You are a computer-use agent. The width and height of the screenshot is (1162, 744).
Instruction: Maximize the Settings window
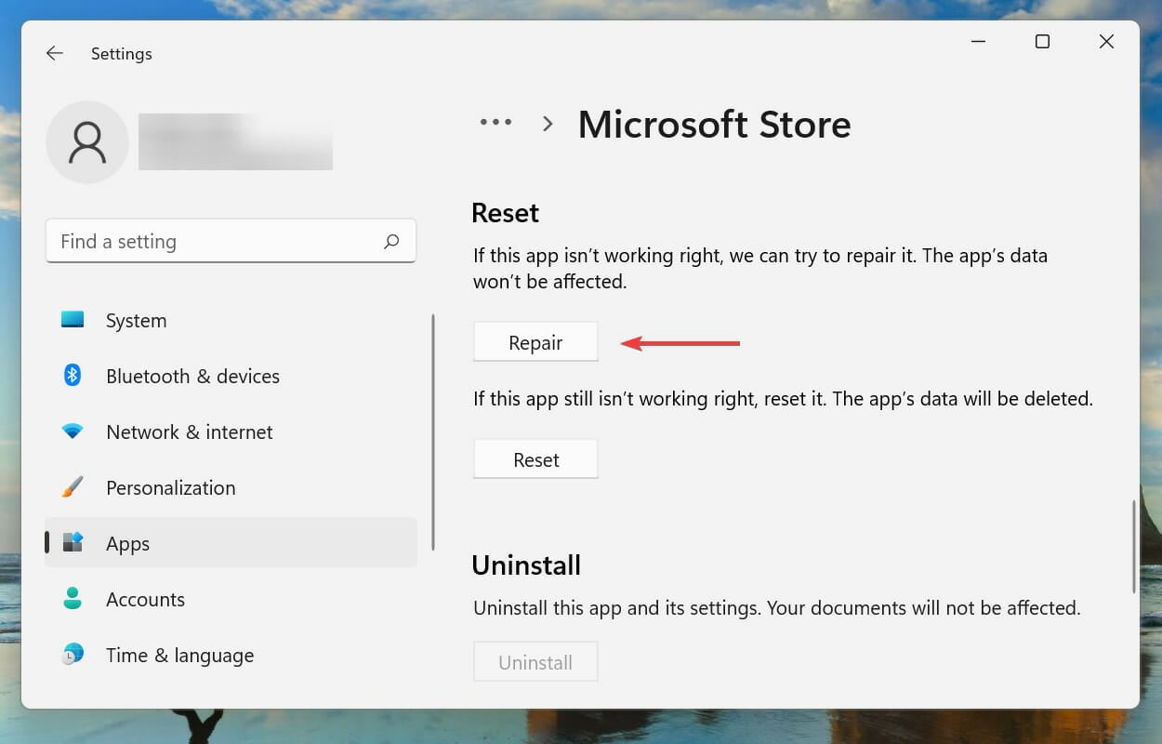pos(1042,42)
